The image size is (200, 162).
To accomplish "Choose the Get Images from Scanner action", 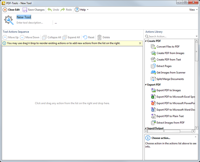I will [171, 73].
